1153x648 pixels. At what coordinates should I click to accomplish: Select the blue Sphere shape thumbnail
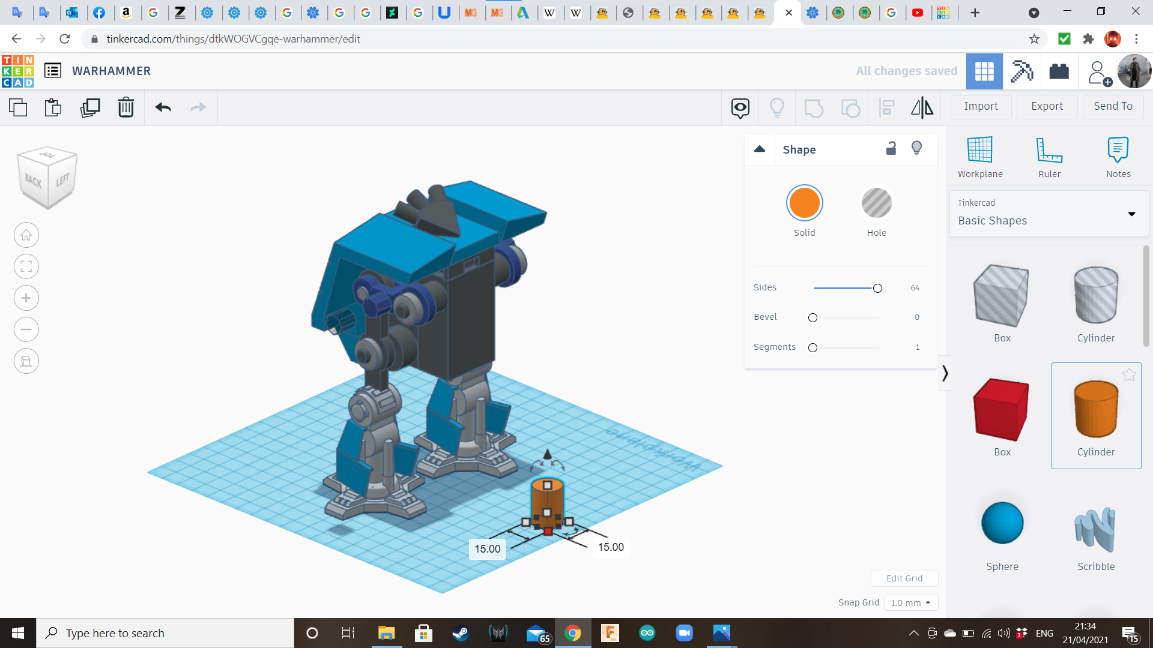pyautogui.click(x=1002, y=523)
